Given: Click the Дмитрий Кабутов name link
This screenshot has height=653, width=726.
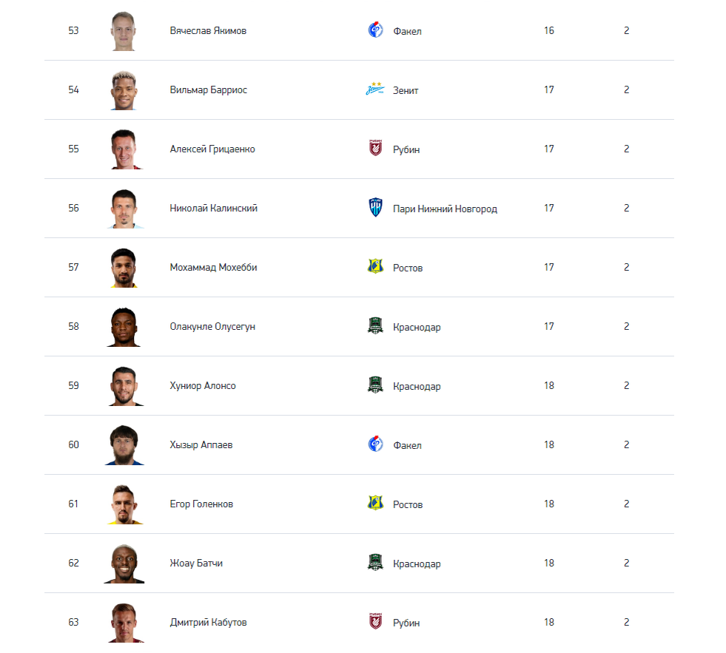Looking at the screenshot, I should coord(209,623).
